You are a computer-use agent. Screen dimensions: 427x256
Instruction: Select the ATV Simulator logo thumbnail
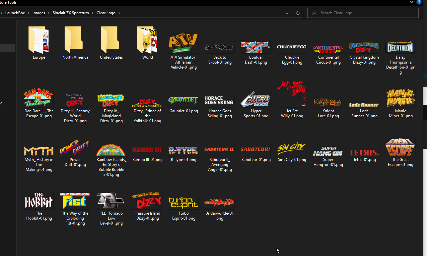pyautogui.click(x=183, y=43)
